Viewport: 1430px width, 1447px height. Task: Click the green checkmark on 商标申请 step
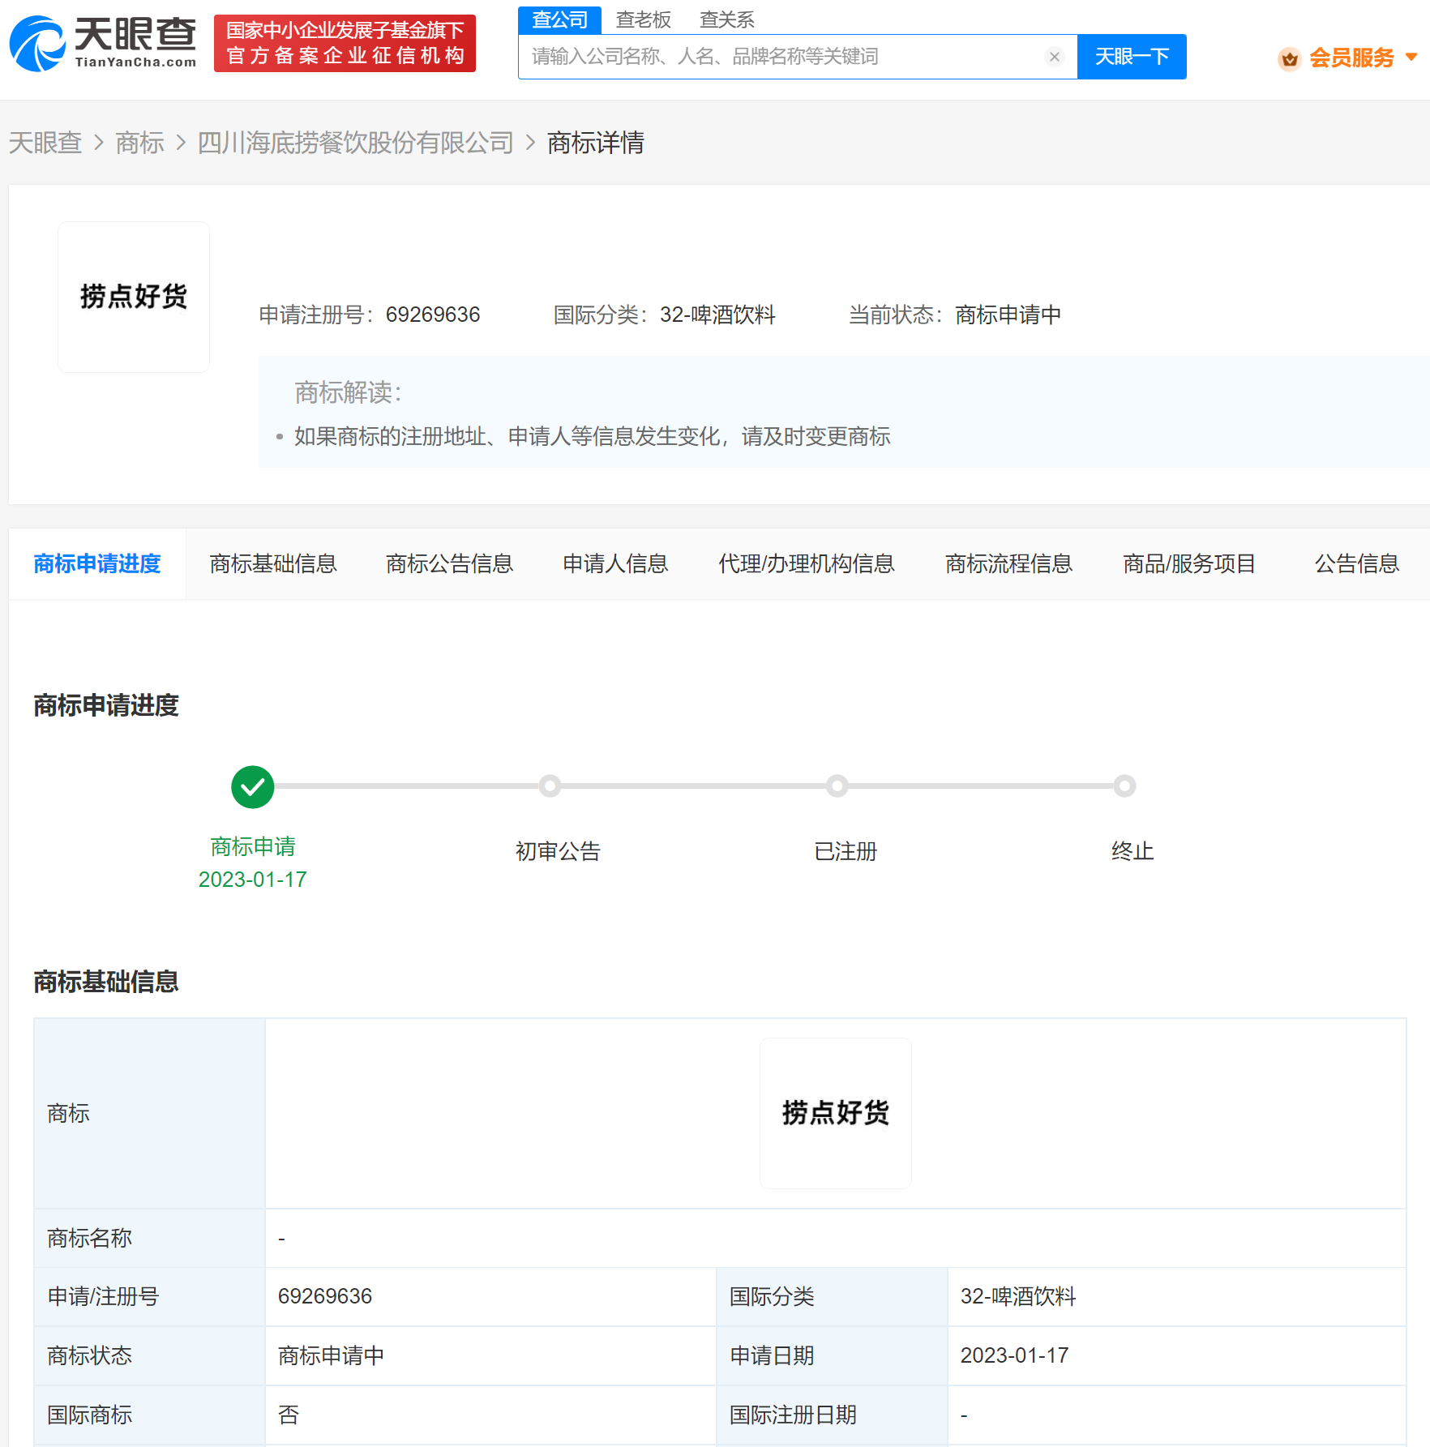(x=252, y=786)
